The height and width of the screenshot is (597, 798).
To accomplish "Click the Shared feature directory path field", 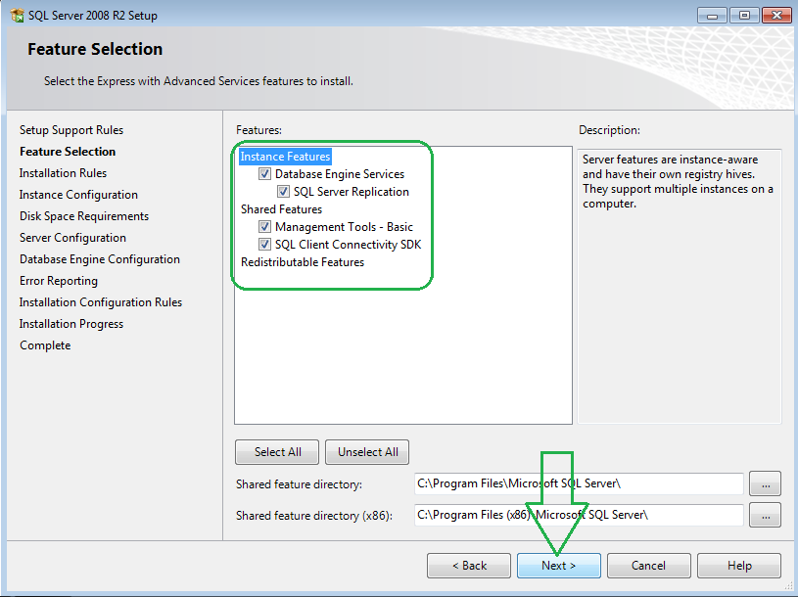I will pos(579,483).
